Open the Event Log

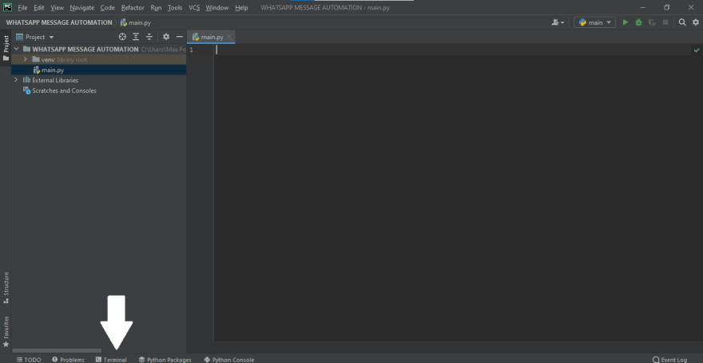[669, 360]
